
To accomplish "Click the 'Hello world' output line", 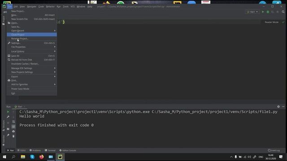I will (32, 116).
